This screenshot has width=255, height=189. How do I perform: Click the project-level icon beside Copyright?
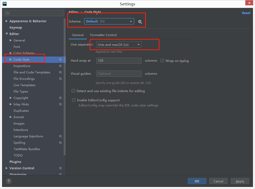coord(61,98)
